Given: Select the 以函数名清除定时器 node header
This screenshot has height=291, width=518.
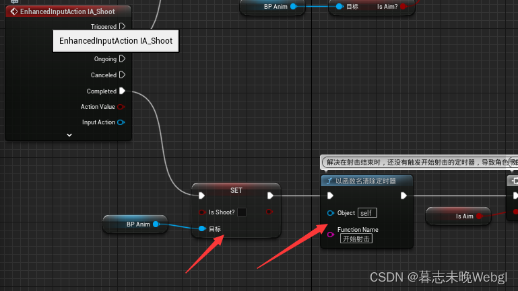Looking at the screenshot, I should point(366,181).
